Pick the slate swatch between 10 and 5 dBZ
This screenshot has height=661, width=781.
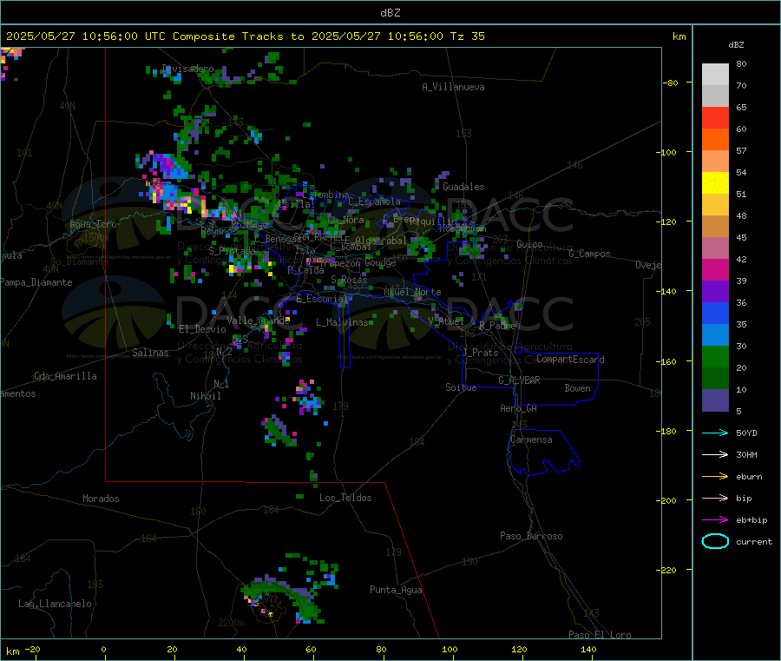715,400
